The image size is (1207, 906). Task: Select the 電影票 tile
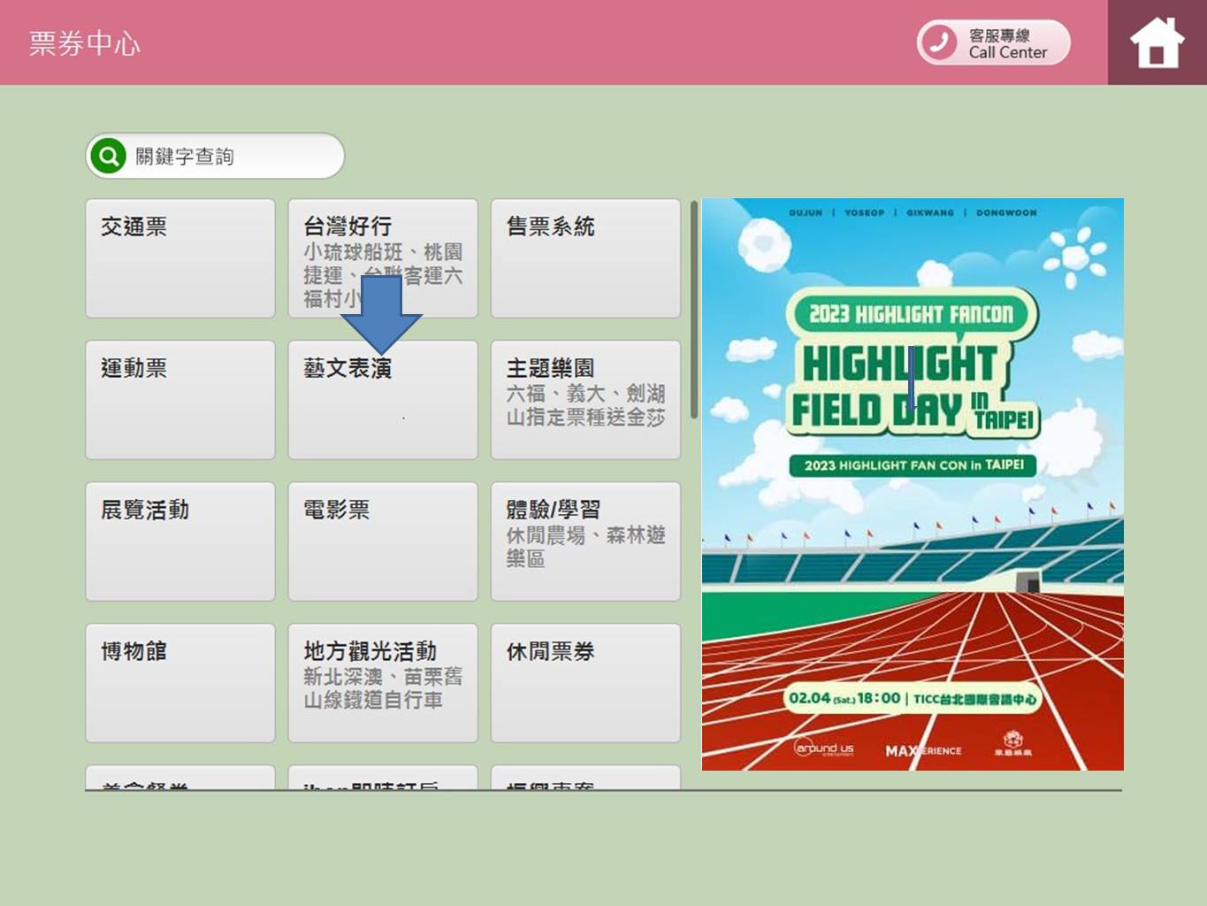click(x=383, y=541)
